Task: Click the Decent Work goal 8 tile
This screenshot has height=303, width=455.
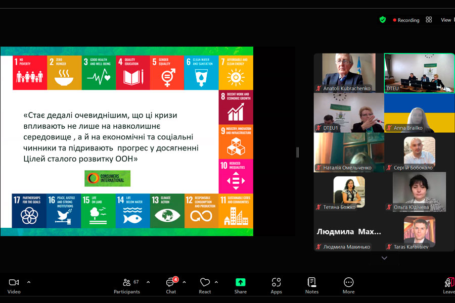Action: click(x=236, y=107)
